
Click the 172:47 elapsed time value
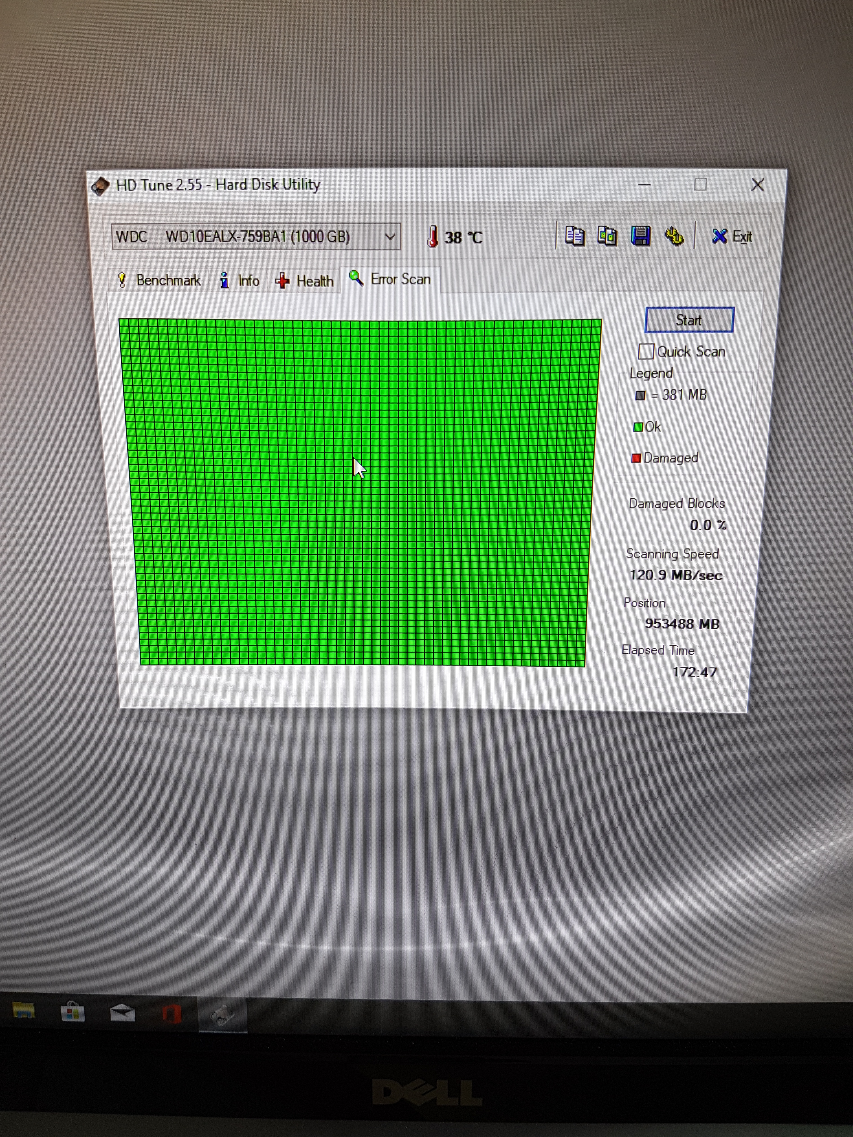click(695, 672)
